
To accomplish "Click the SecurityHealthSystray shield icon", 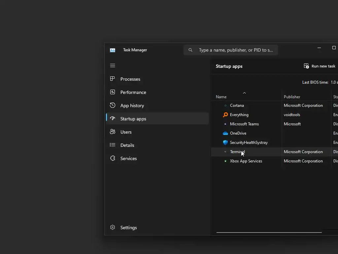I will [225, 143].
